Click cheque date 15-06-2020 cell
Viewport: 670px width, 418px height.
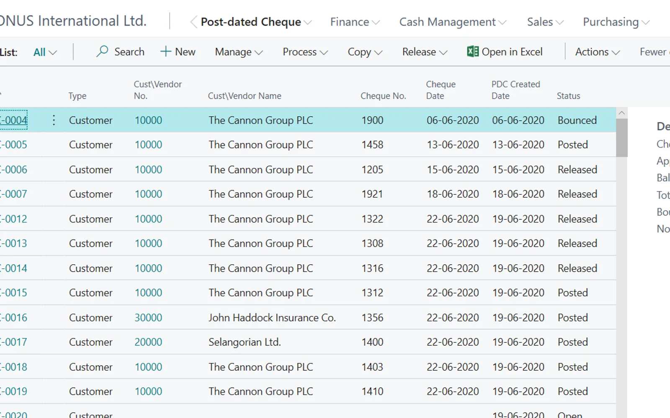pyautogui.click(x=453, y=169)
